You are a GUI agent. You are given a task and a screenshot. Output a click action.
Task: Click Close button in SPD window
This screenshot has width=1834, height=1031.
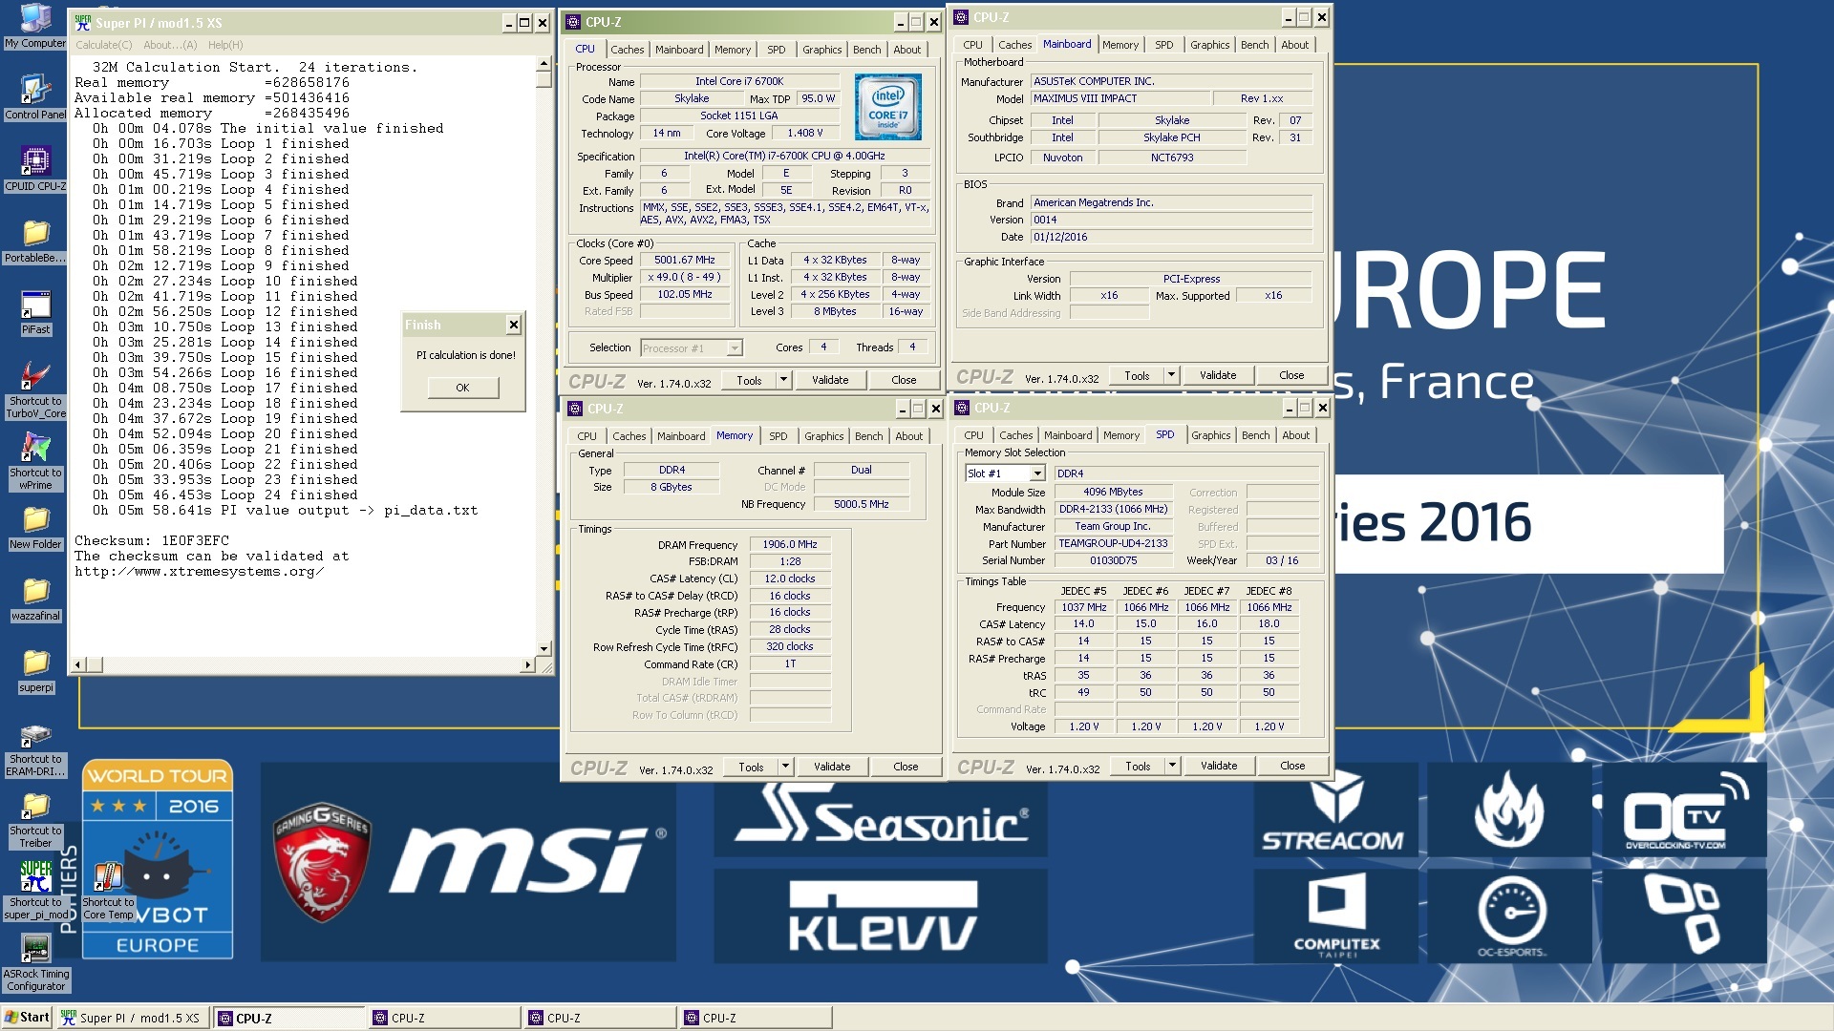(1291, 766)
